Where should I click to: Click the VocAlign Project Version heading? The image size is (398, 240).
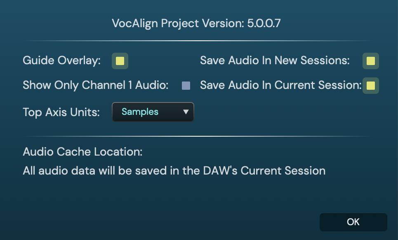[179, 23]
